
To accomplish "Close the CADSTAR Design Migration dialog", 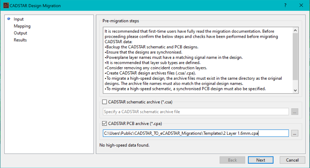I will point(301,5).
